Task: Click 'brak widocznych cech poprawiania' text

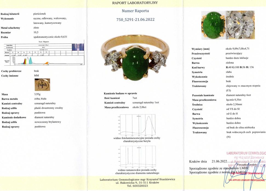Action: (246, 132)
